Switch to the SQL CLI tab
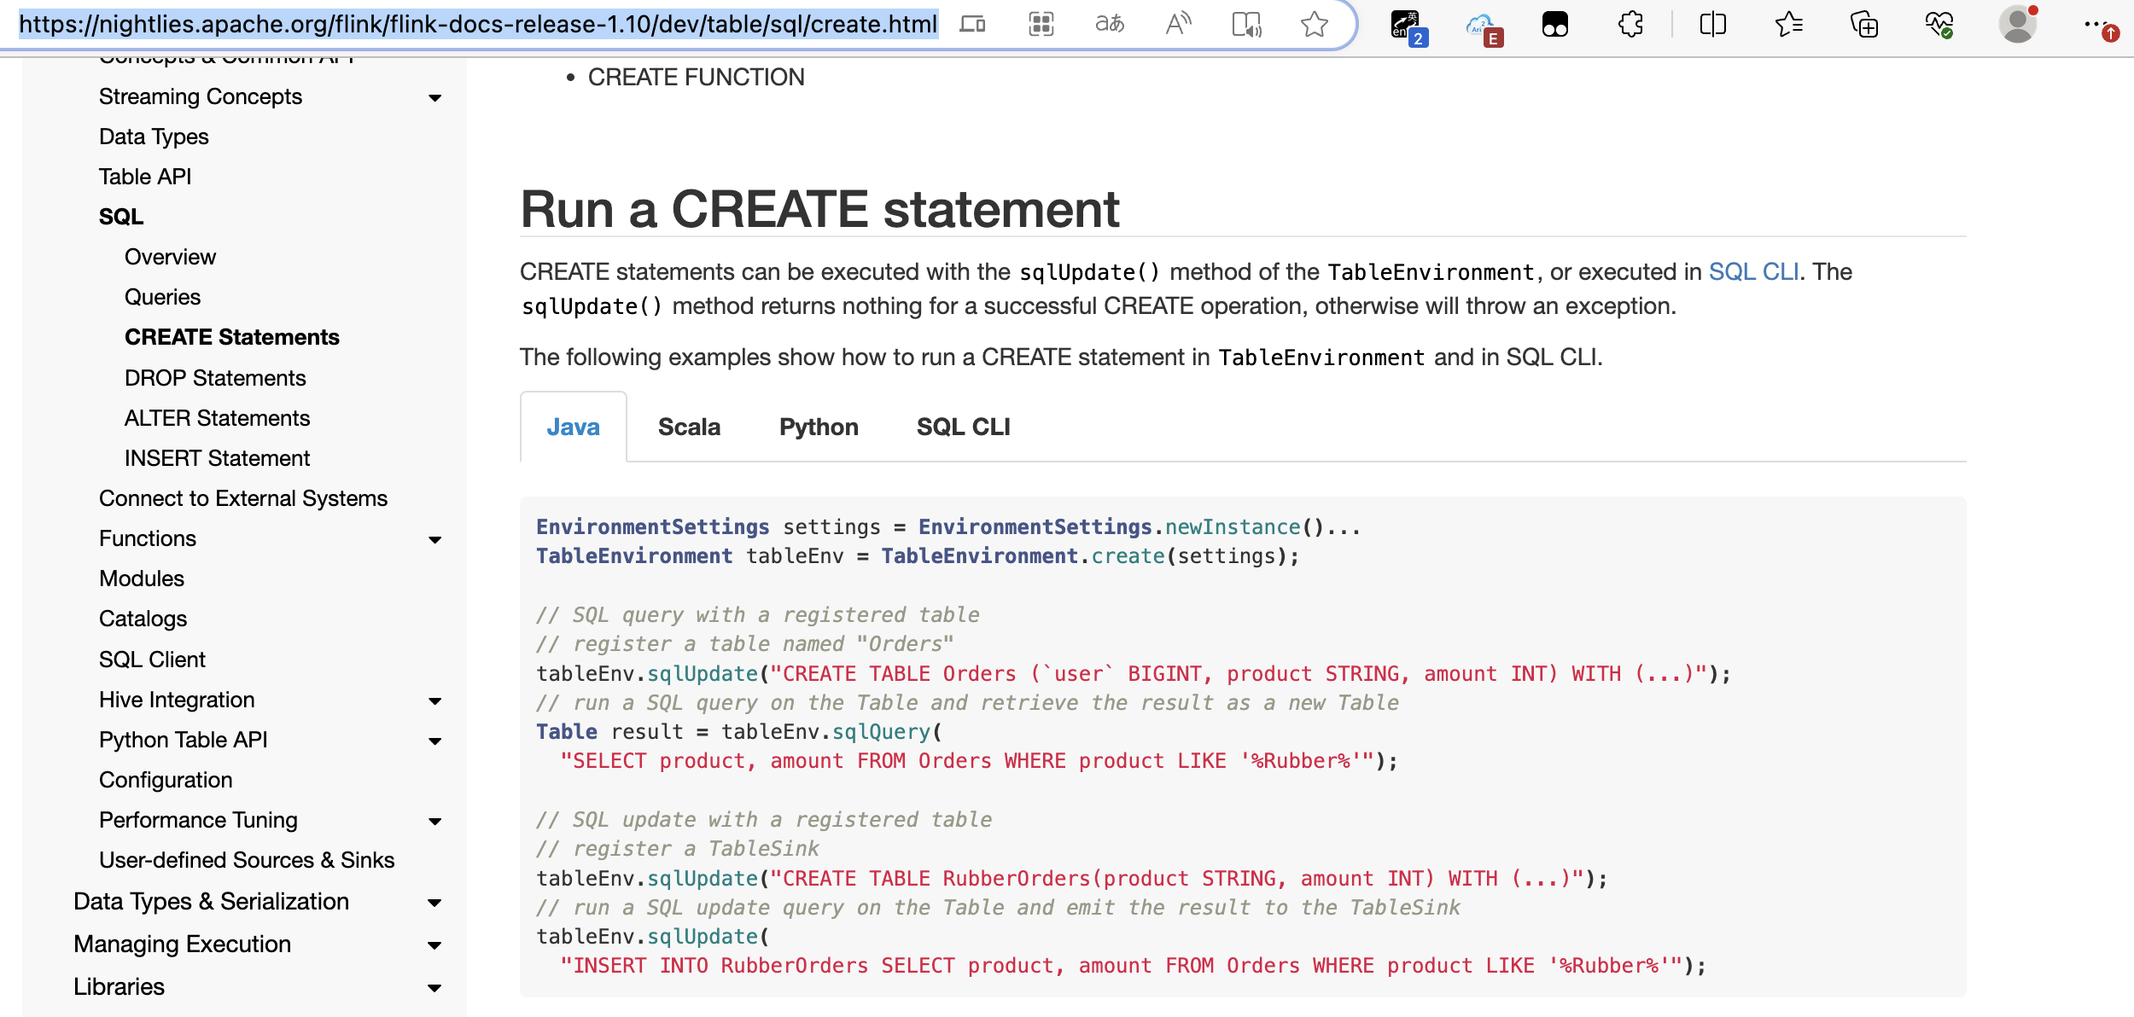Image resolution: width=2134 pixels, height=1017 pixels. pos(963,427)
